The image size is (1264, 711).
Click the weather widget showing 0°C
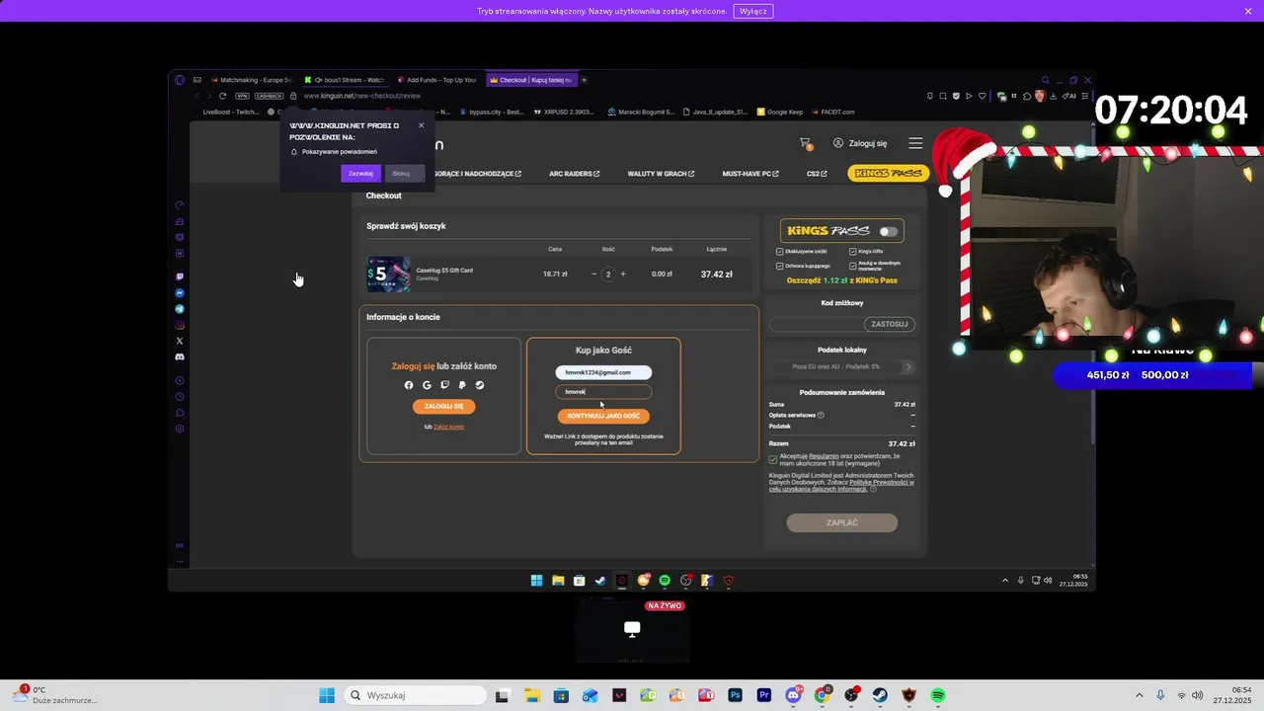tap(54, 695)
